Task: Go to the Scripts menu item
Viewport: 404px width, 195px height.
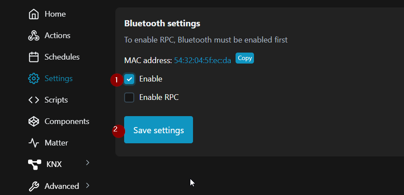Action: [x=56, y=100]
